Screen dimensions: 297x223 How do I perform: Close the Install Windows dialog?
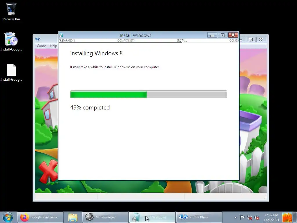233,35
